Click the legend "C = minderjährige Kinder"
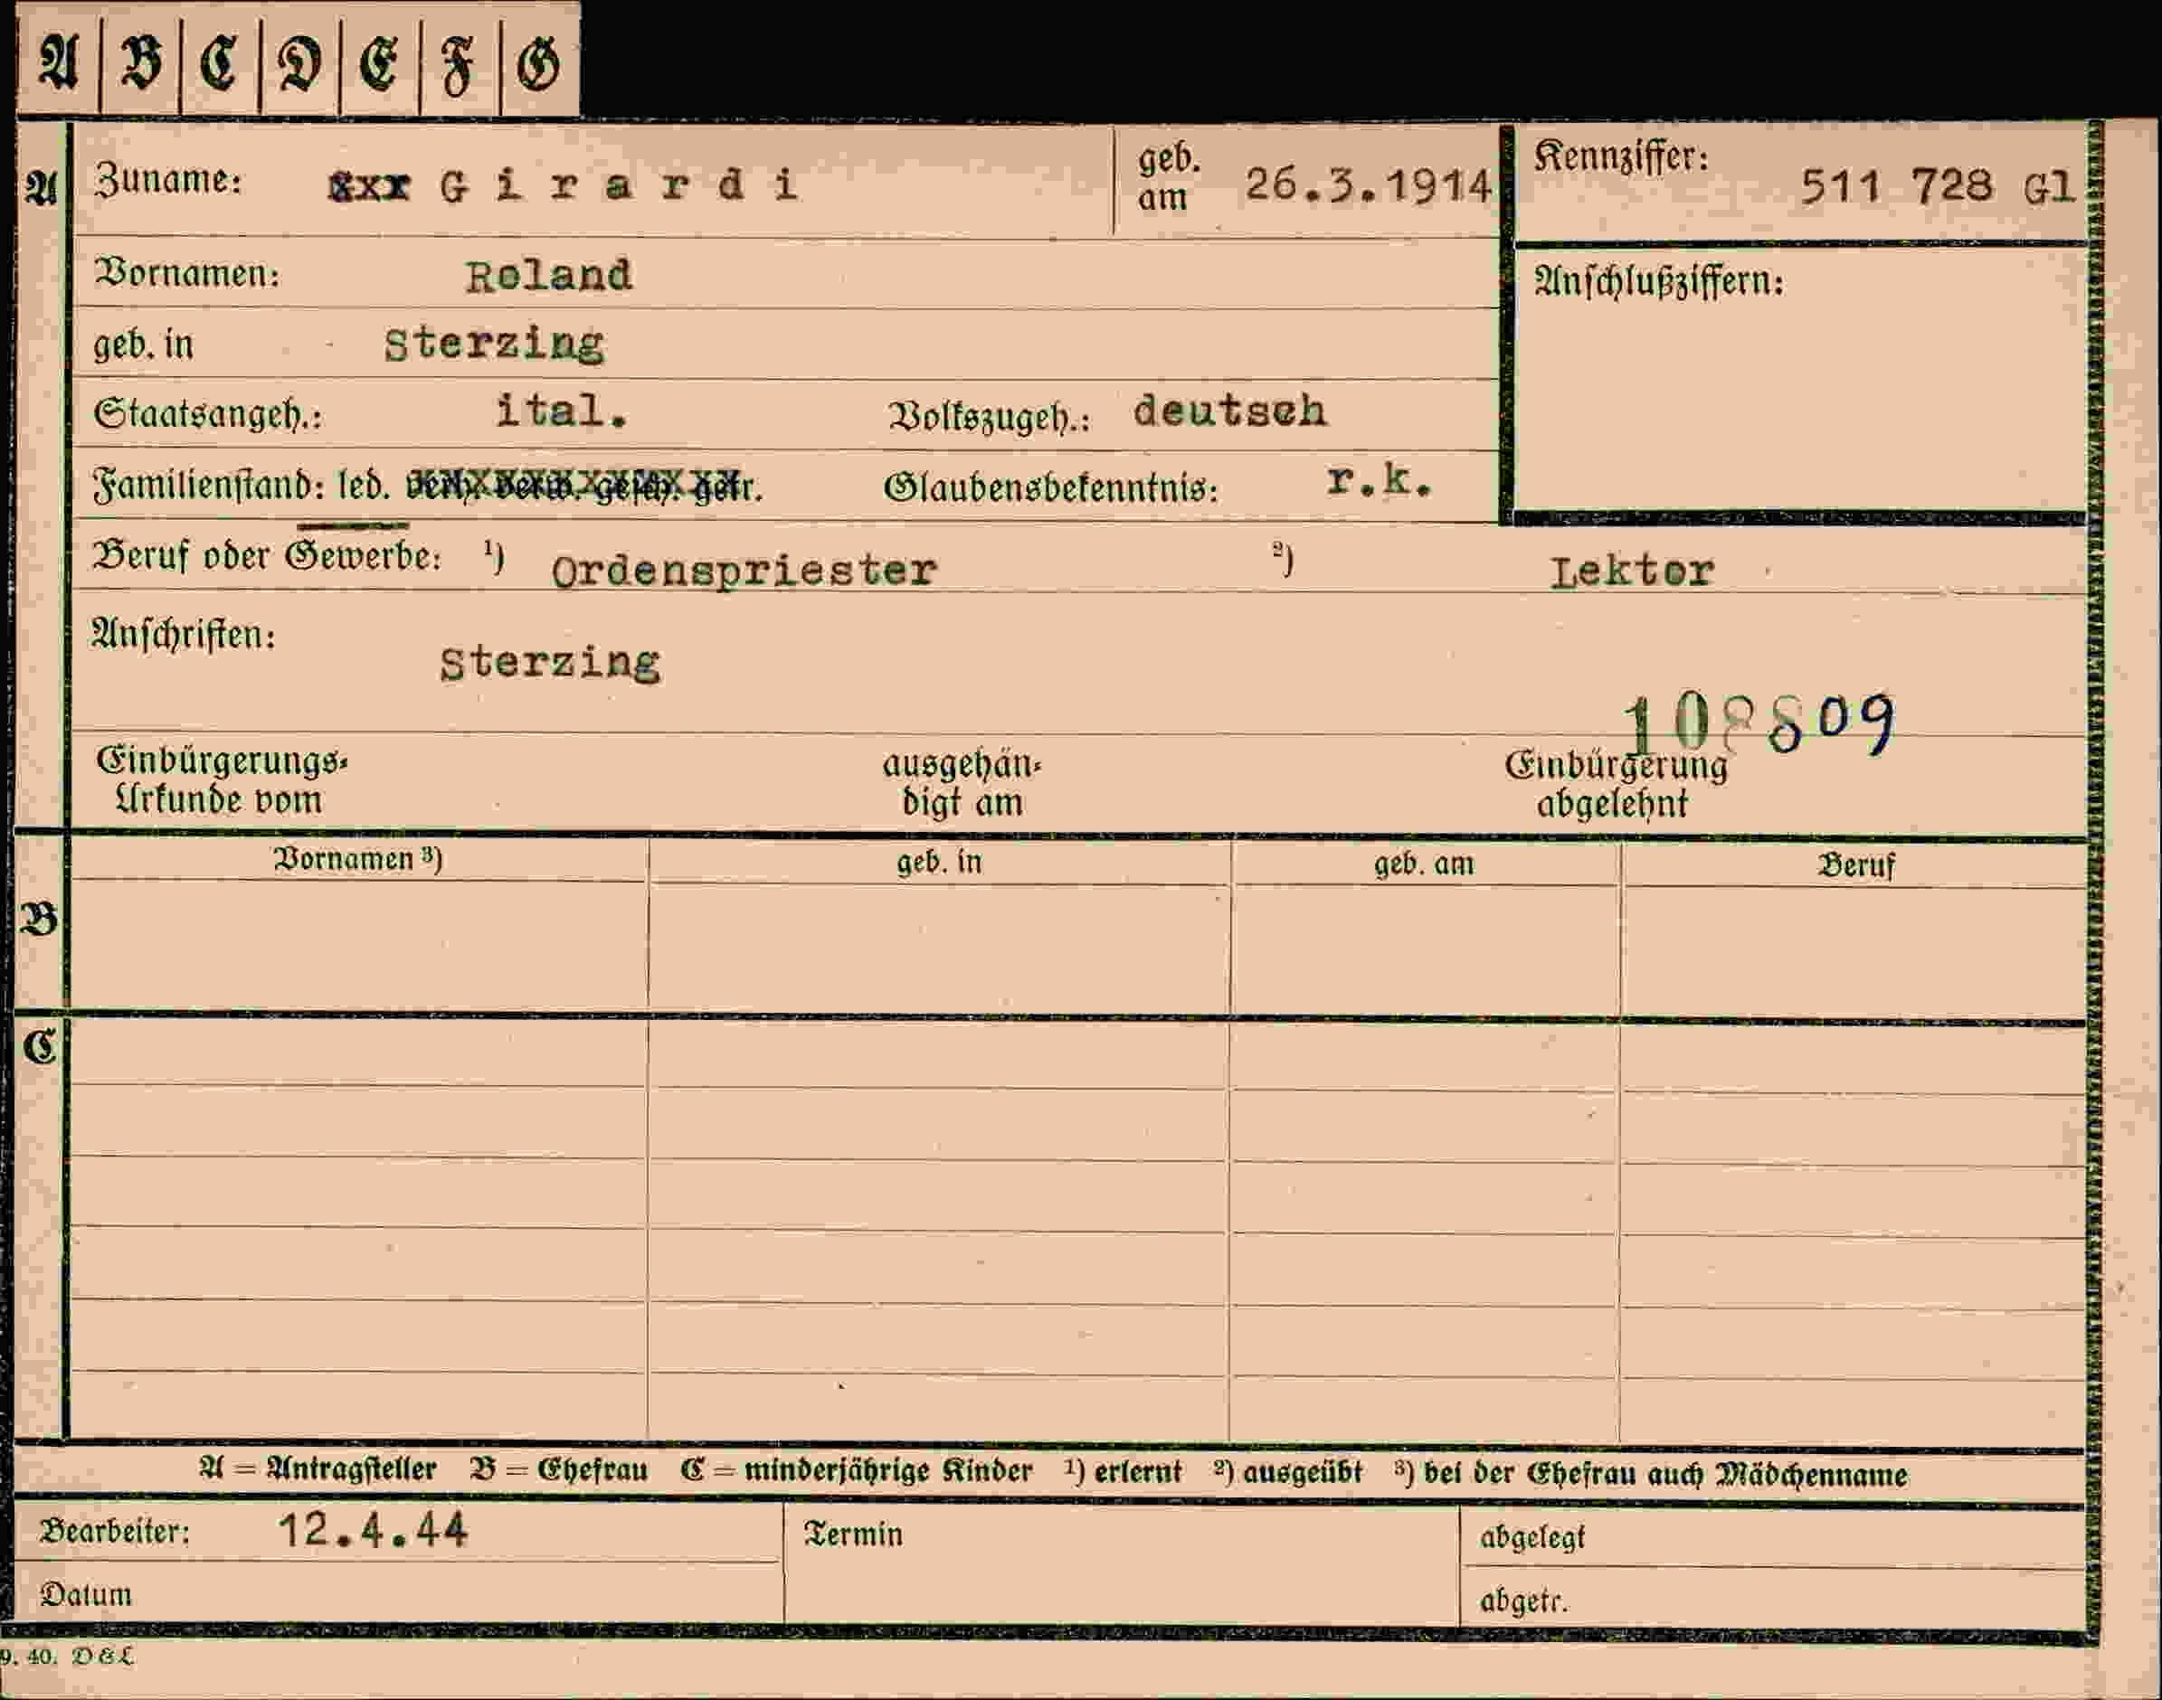This screenshot has height=1700, width=2162. 857,1471
